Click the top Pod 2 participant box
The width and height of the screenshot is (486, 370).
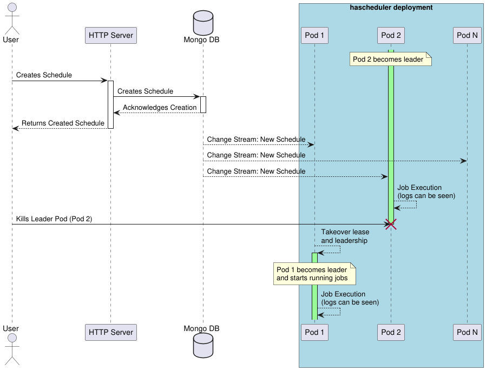coord(391,36)
